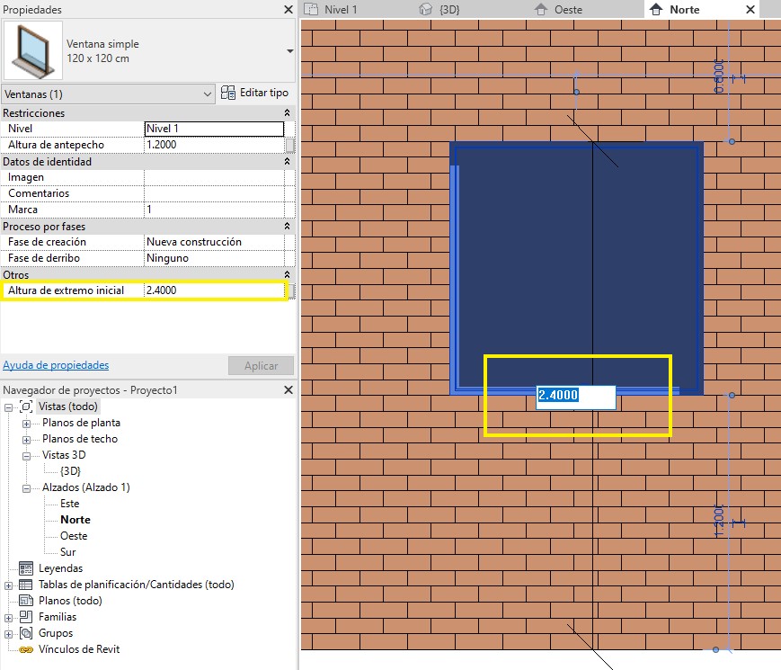
Task: Collapse the Alzados (Alzado 1) node
Action: click(26, 487)
